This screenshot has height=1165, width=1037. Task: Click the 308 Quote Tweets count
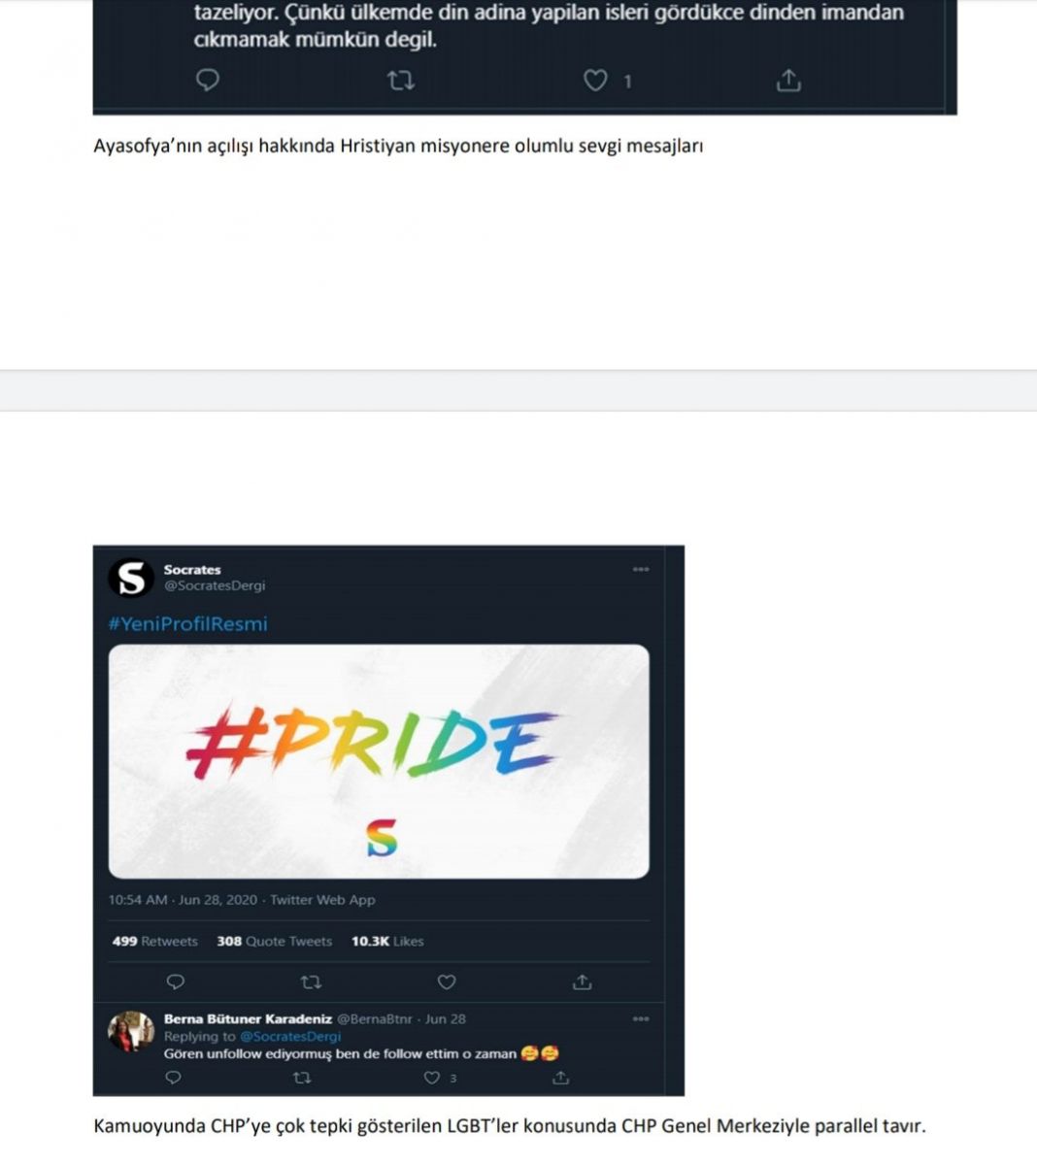274,941
